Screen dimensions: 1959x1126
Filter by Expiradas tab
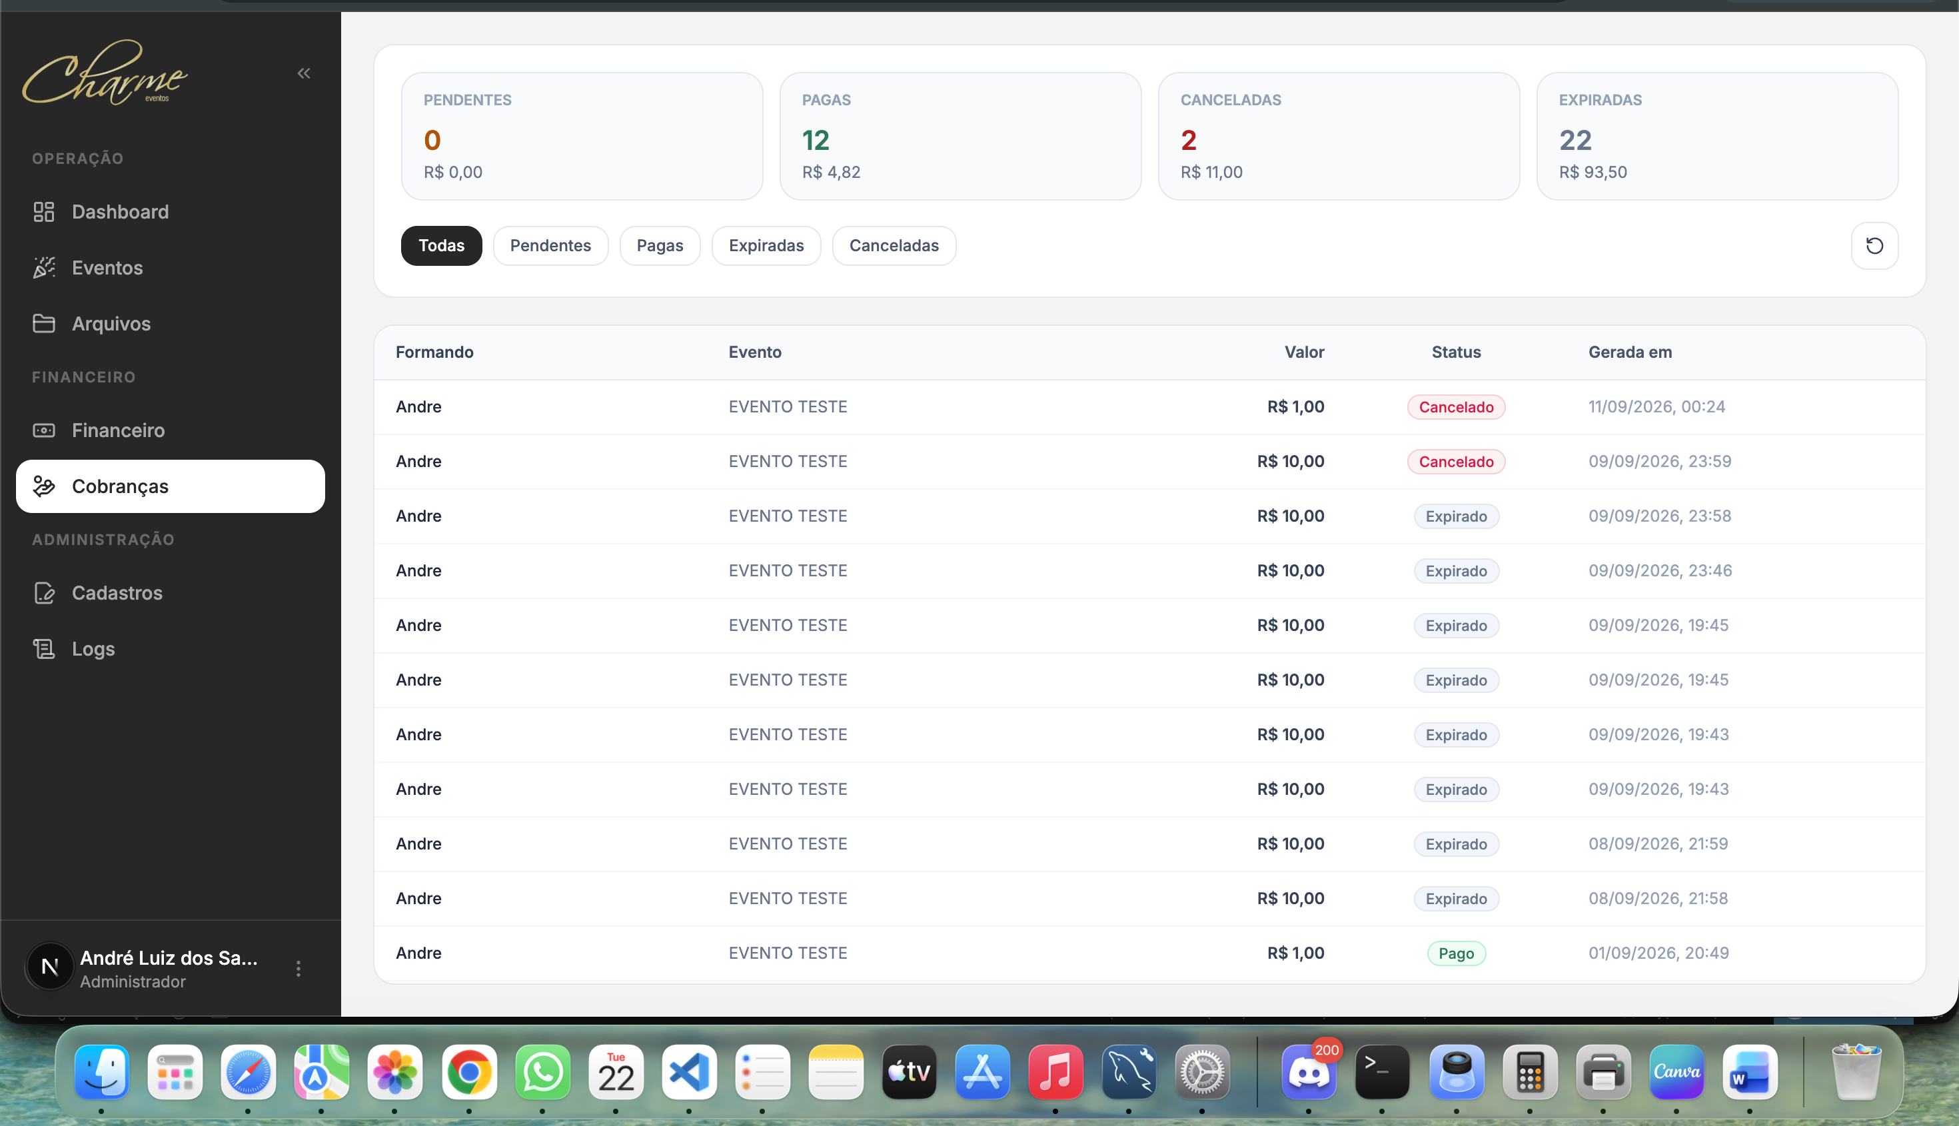click(766, 246)
